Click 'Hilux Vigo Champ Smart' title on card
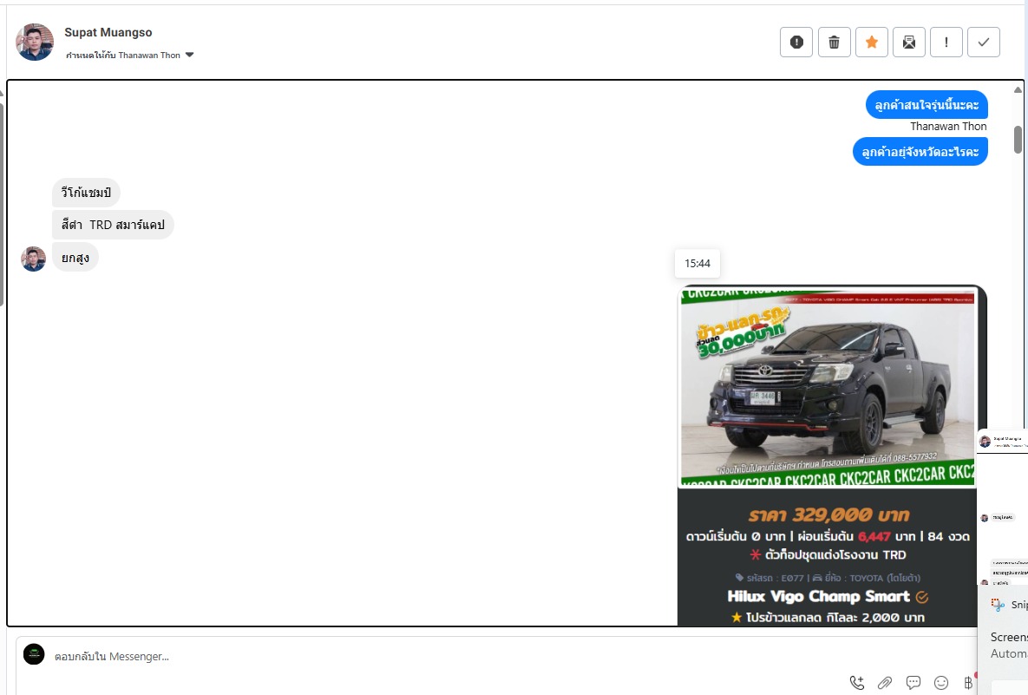The height and width of the screenshot is (695, 1028). click(x=819, y=596)
